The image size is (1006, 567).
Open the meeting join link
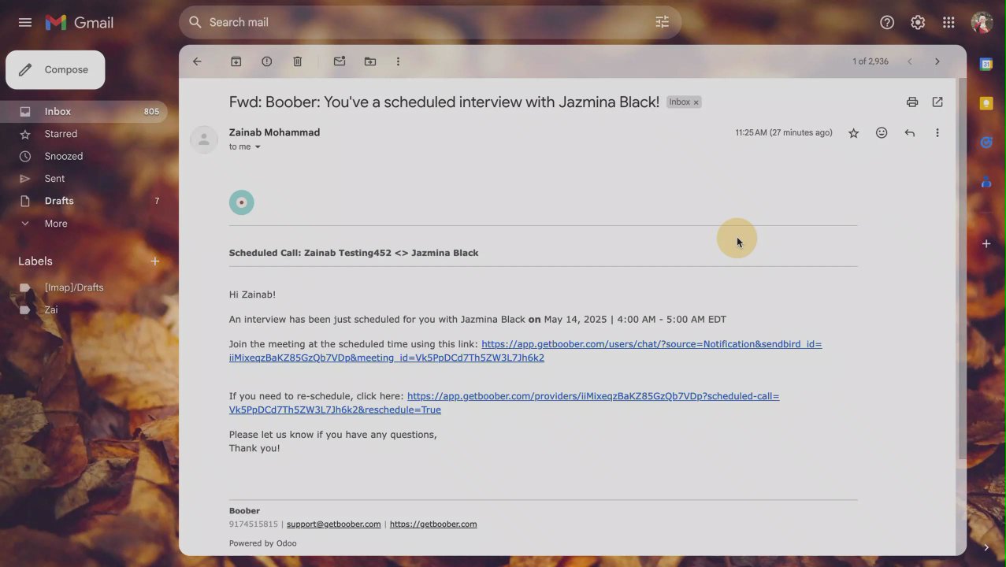pyautogui.click(x=525, y=350)
